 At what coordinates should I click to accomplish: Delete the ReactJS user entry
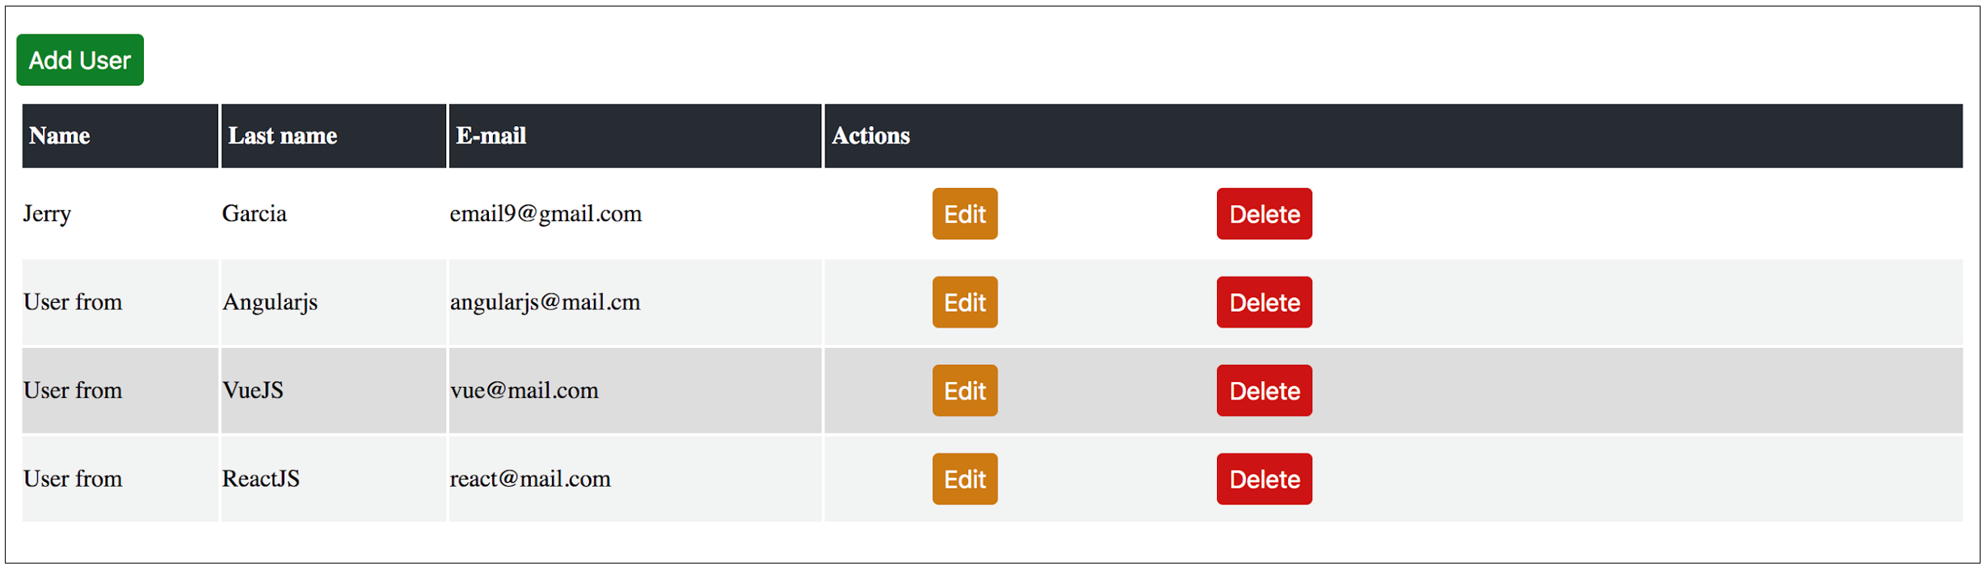1264,479
